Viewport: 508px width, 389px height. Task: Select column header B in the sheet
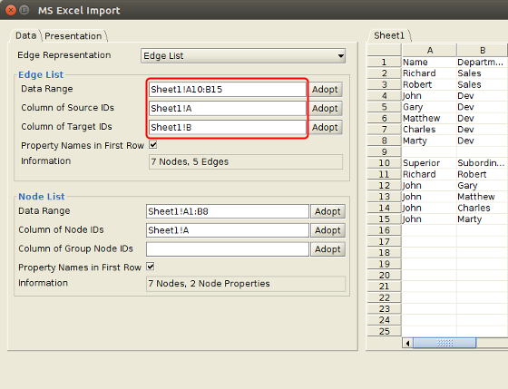(482, 50)
